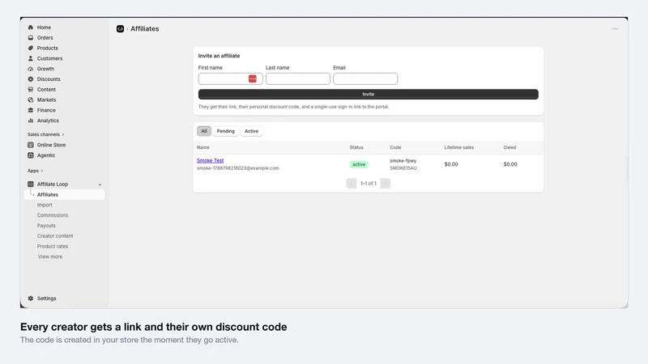This screenshot has width=648, height=364.
Task: Click the SMOKE15AU discount code
Action: [403, 168]
